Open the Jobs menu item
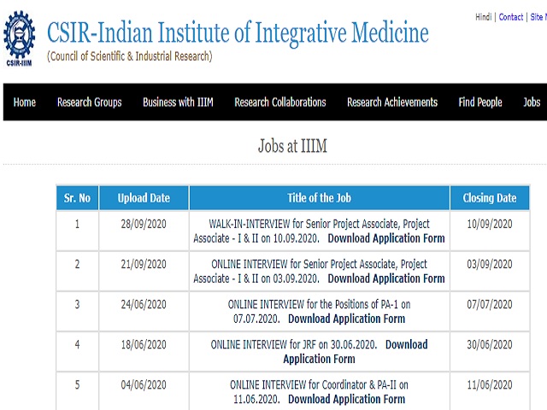 532,102
